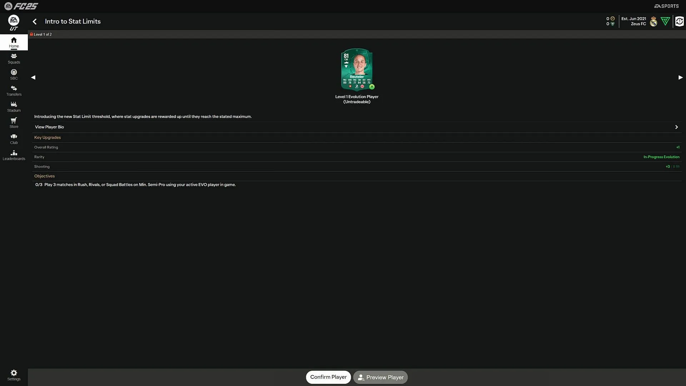Expand Shooting stat upgrade details
The height and width of the screenshot is (386, 686).
click(x=357, y=166)
